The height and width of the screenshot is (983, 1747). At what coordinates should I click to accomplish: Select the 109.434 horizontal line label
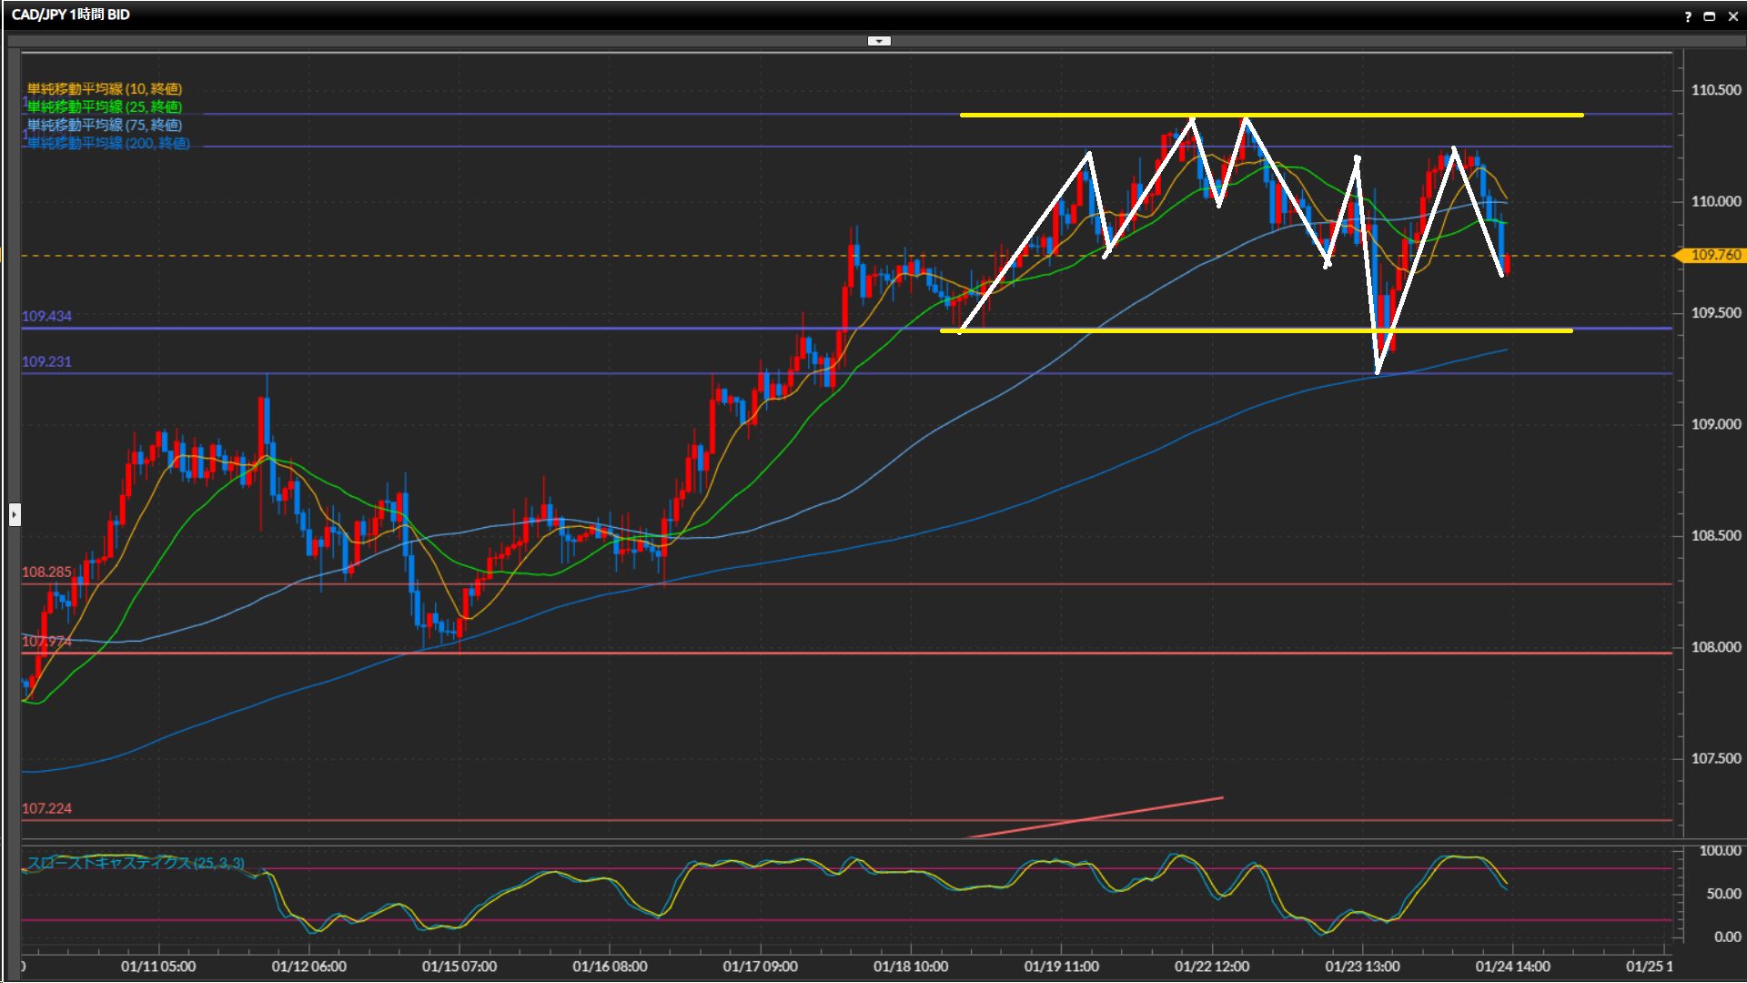point(46,316)
